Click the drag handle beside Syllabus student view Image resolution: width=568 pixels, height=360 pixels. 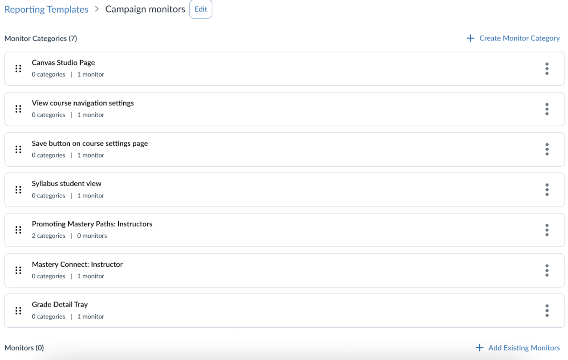click(18, 190)
